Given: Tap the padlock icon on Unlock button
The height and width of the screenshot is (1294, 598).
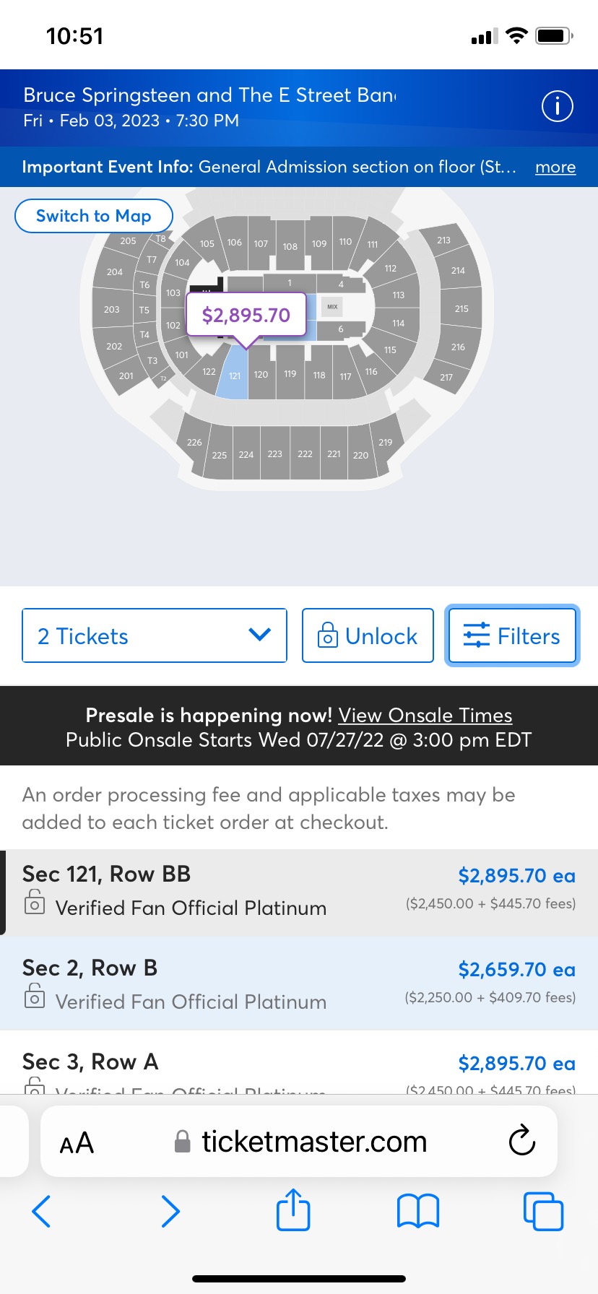Looking at the screenshot, I should [x=327, y=635].
